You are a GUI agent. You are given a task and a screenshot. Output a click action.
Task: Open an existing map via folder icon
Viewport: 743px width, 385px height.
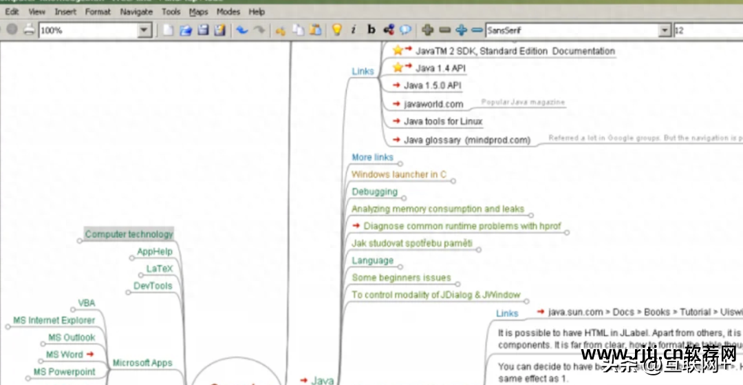[x=186, y=30]
